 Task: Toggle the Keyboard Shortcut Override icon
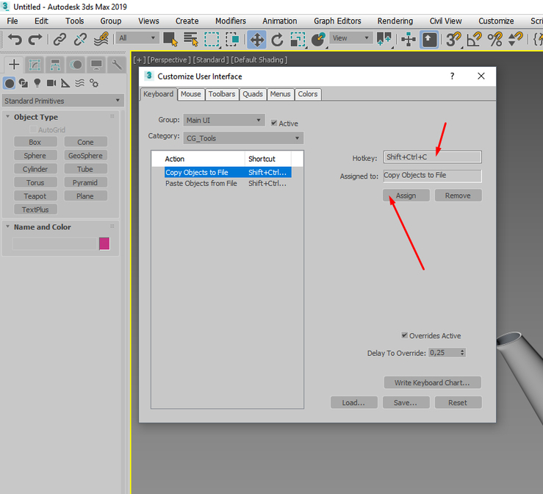tap(429, 40)
